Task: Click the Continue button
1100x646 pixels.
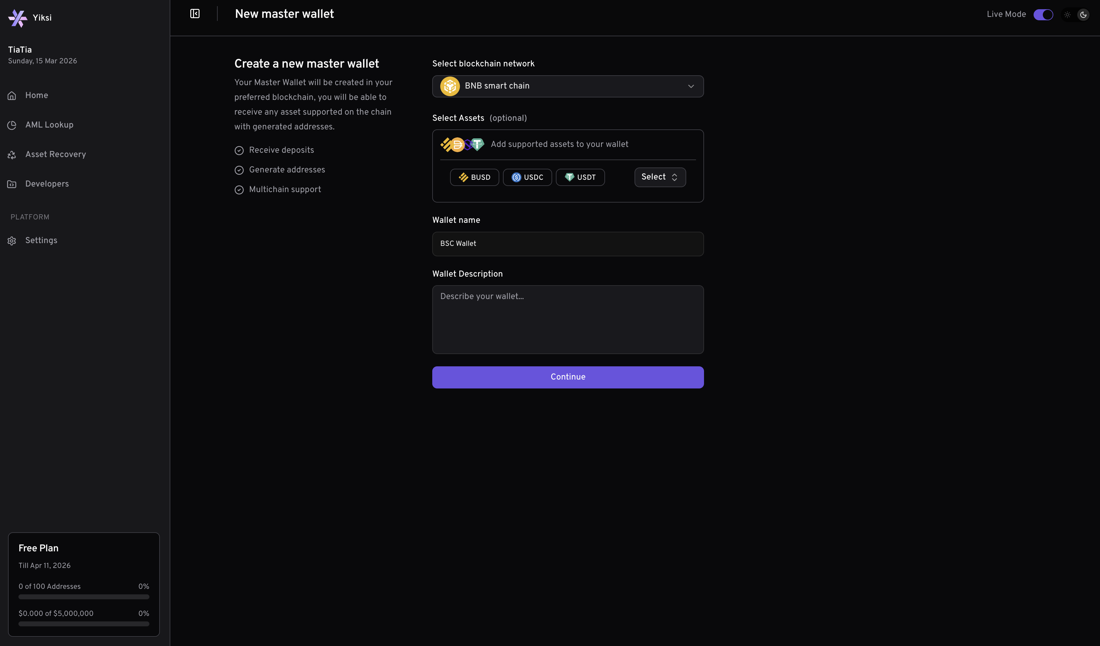Action: (568, 377)
